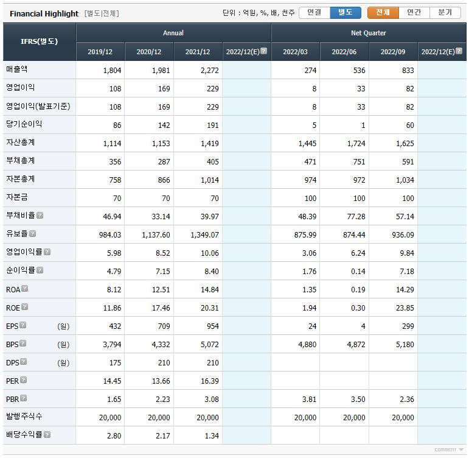Click 2022/09 매출액 value 833
Viewport: 469px width, 458px height.
(x=408, y=71)
